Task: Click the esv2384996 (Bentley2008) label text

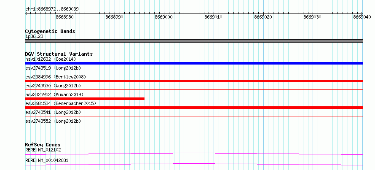Action: [x=56, y=77]
